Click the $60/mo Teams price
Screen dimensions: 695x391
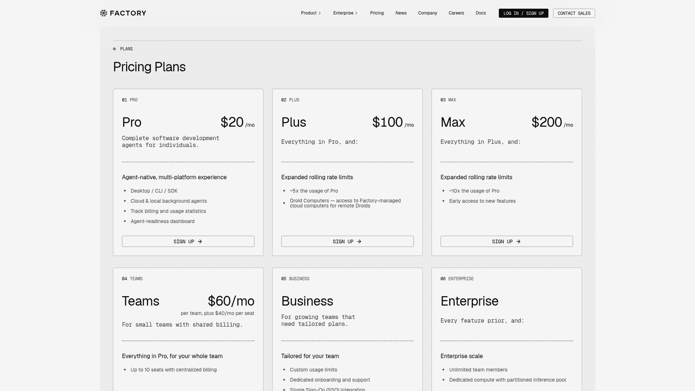[231, 301]
